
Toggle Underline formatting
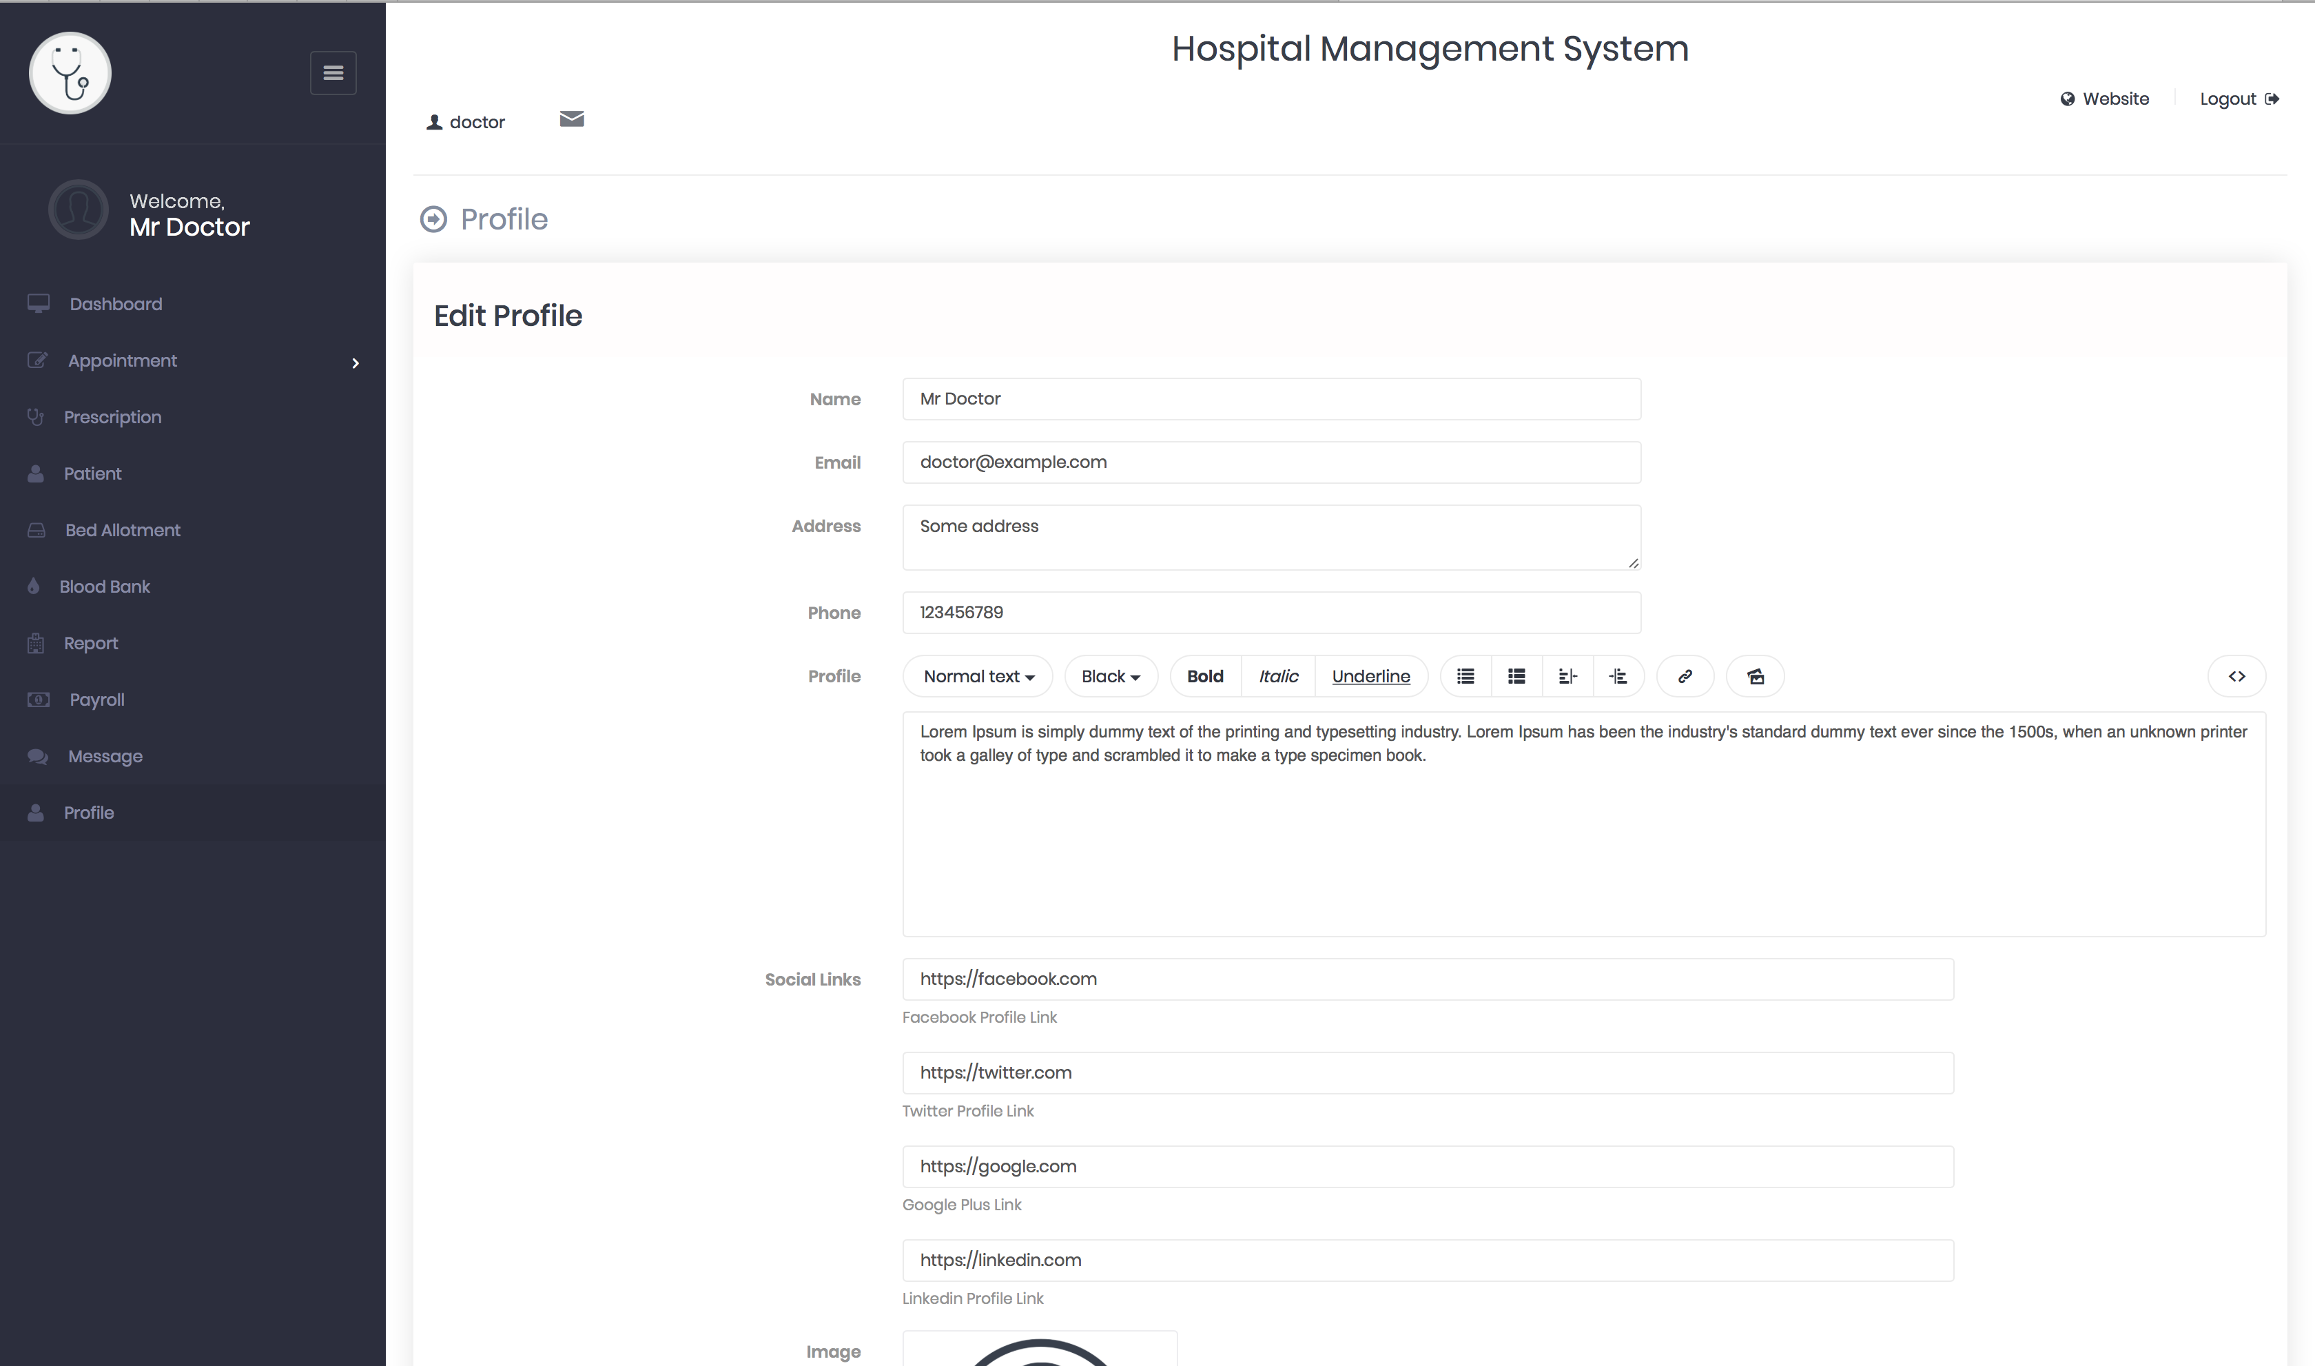(1371, 677)
